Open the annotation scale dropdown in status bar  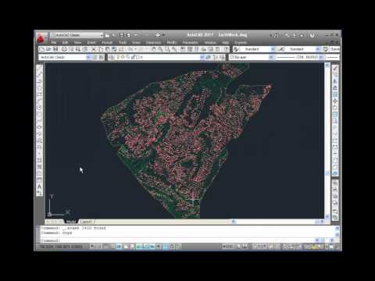pyautogui.click(x=259, y=246)
